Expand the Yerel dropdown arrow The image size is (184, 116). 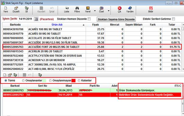[x=95, y=11]
